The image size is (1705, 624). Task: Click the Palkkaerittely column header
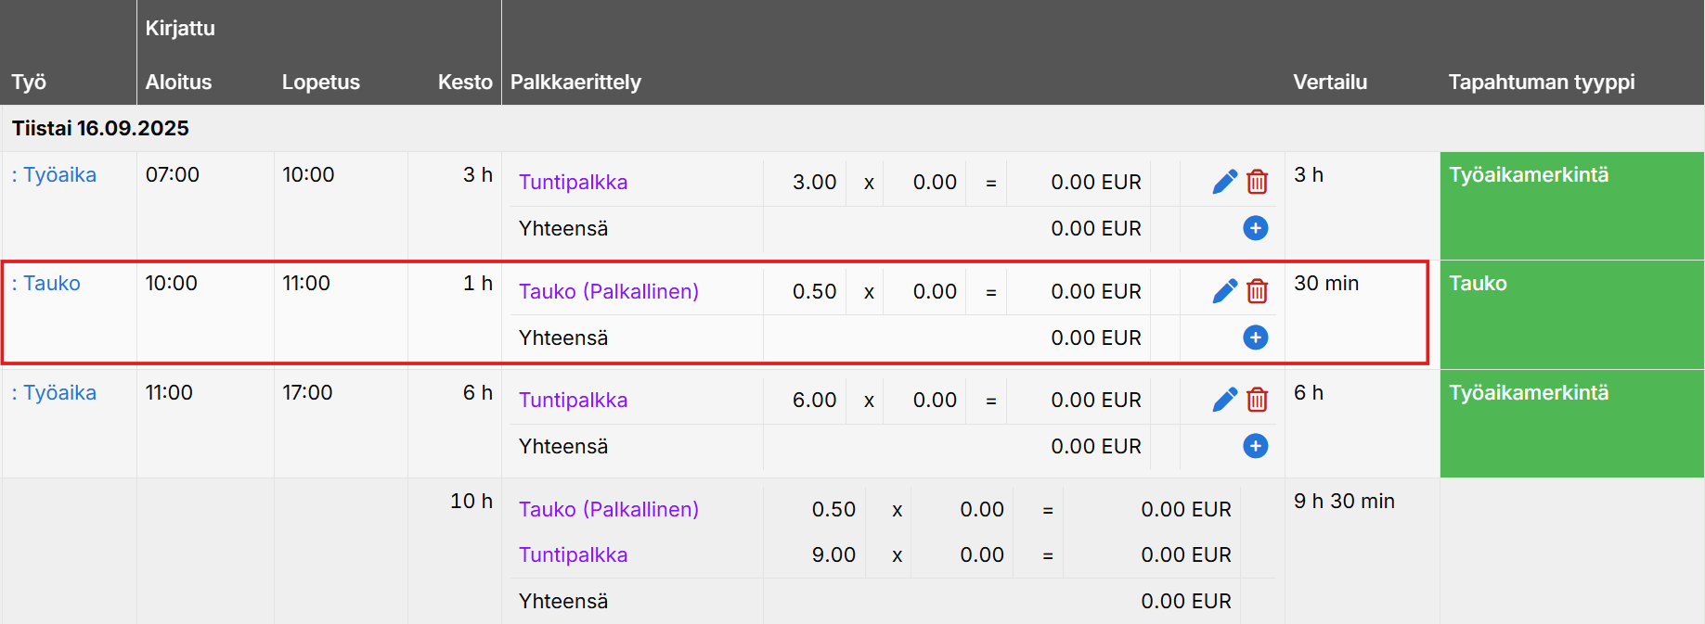[575, 83]
